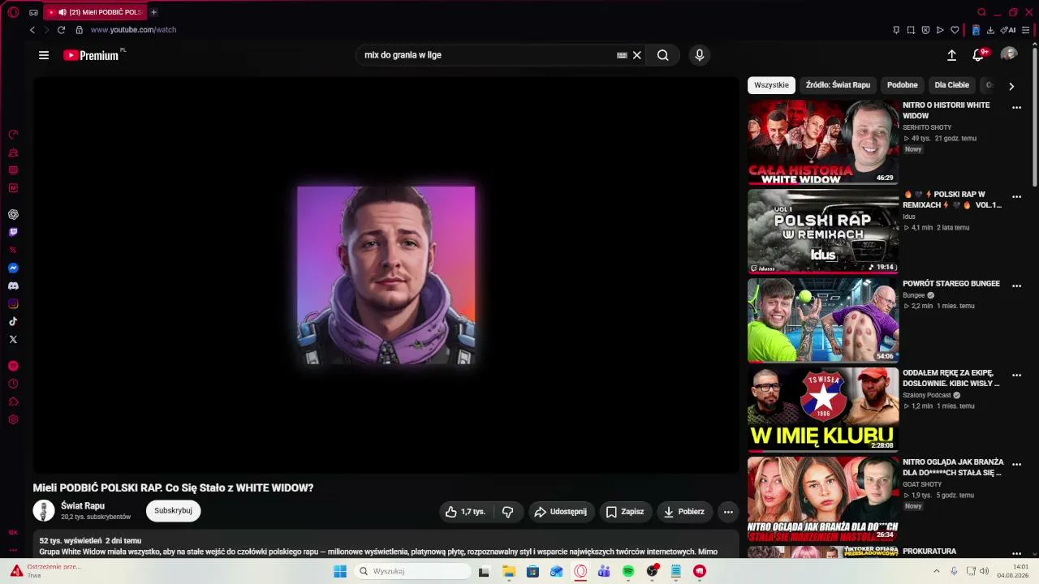This screenshot has height=584, width=1039.
Task: Go back in browser history
Action: coord(32,30)
